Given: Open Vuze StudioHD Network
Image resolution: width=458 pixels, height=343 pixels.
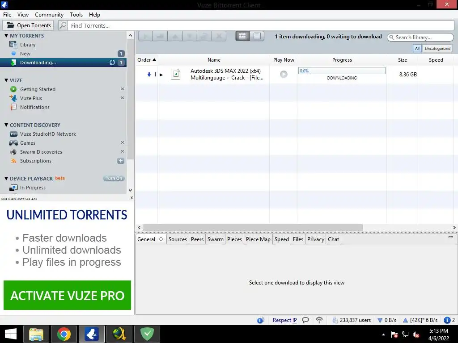Looking at the screenshot, I should click(48, 134).
